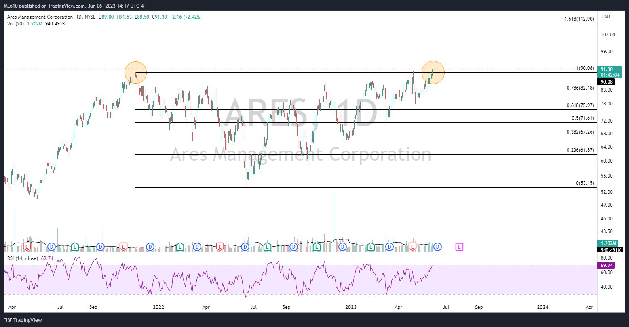Click the red earnings E marker after April 2023

click(x=413, y=246)
